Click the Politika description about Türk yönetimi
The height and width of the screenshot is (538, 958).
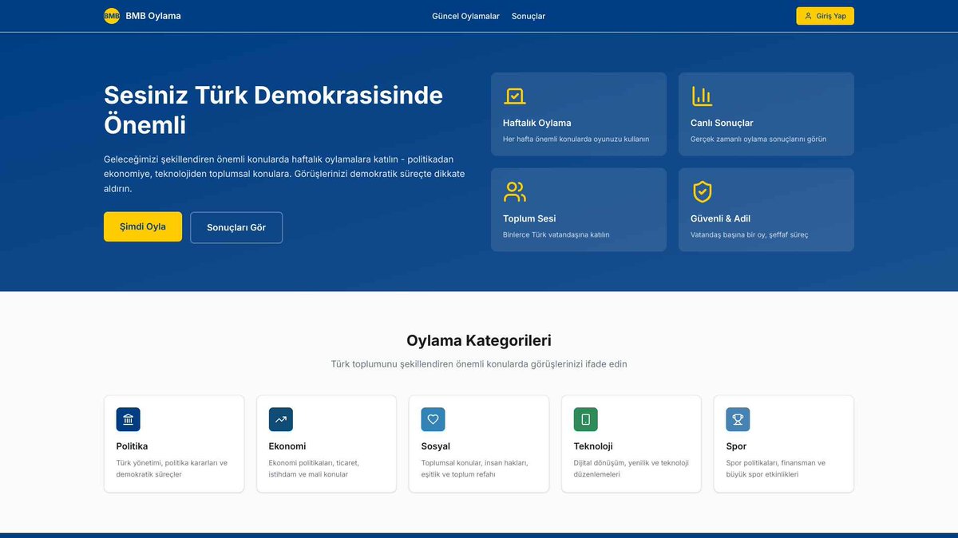[172, 469]
